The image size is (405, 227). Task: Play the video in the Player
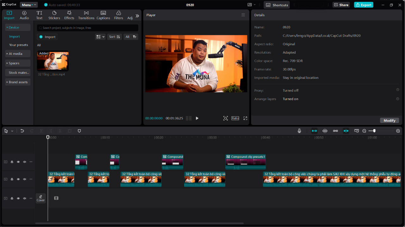197,118
